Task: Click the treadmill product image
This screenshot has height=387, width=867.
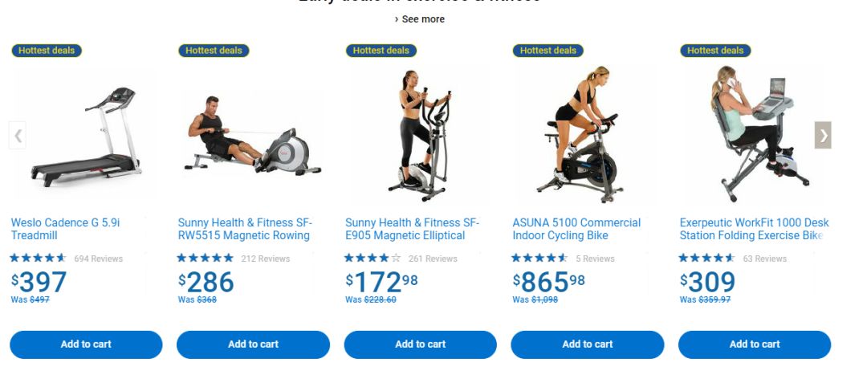Action: click(x=86, y=136)
